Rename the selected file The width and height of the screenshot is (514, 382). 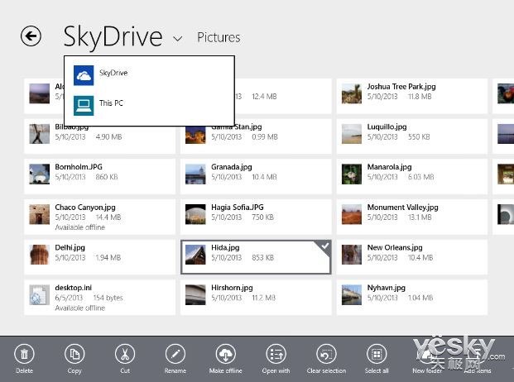(175, 358)
